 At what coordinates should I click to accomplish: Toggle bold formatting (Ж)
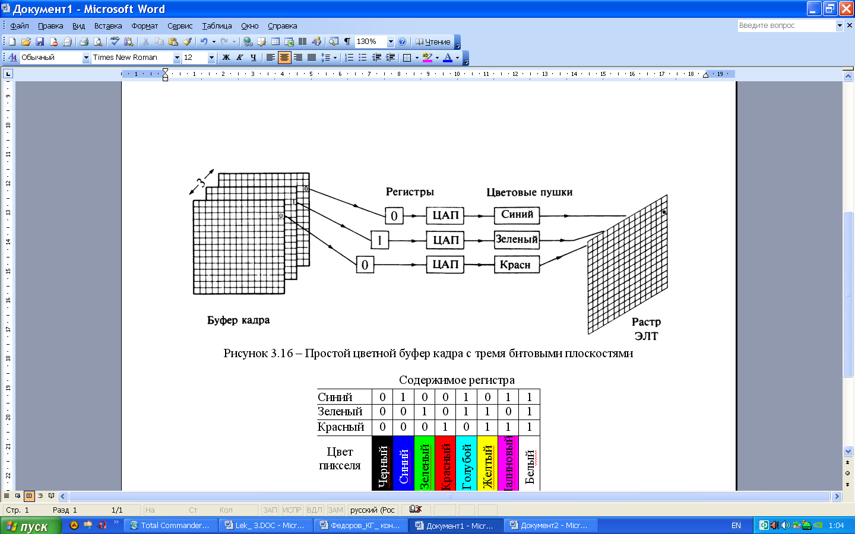point(226,58)
